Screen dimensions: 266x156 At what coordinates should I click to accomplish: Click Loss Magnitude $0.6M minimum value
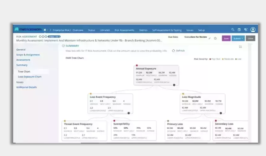(185, 101)
